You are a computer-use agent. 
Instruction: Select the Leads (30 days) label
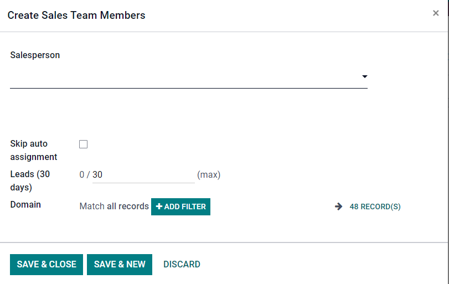(x=30, y=180)
